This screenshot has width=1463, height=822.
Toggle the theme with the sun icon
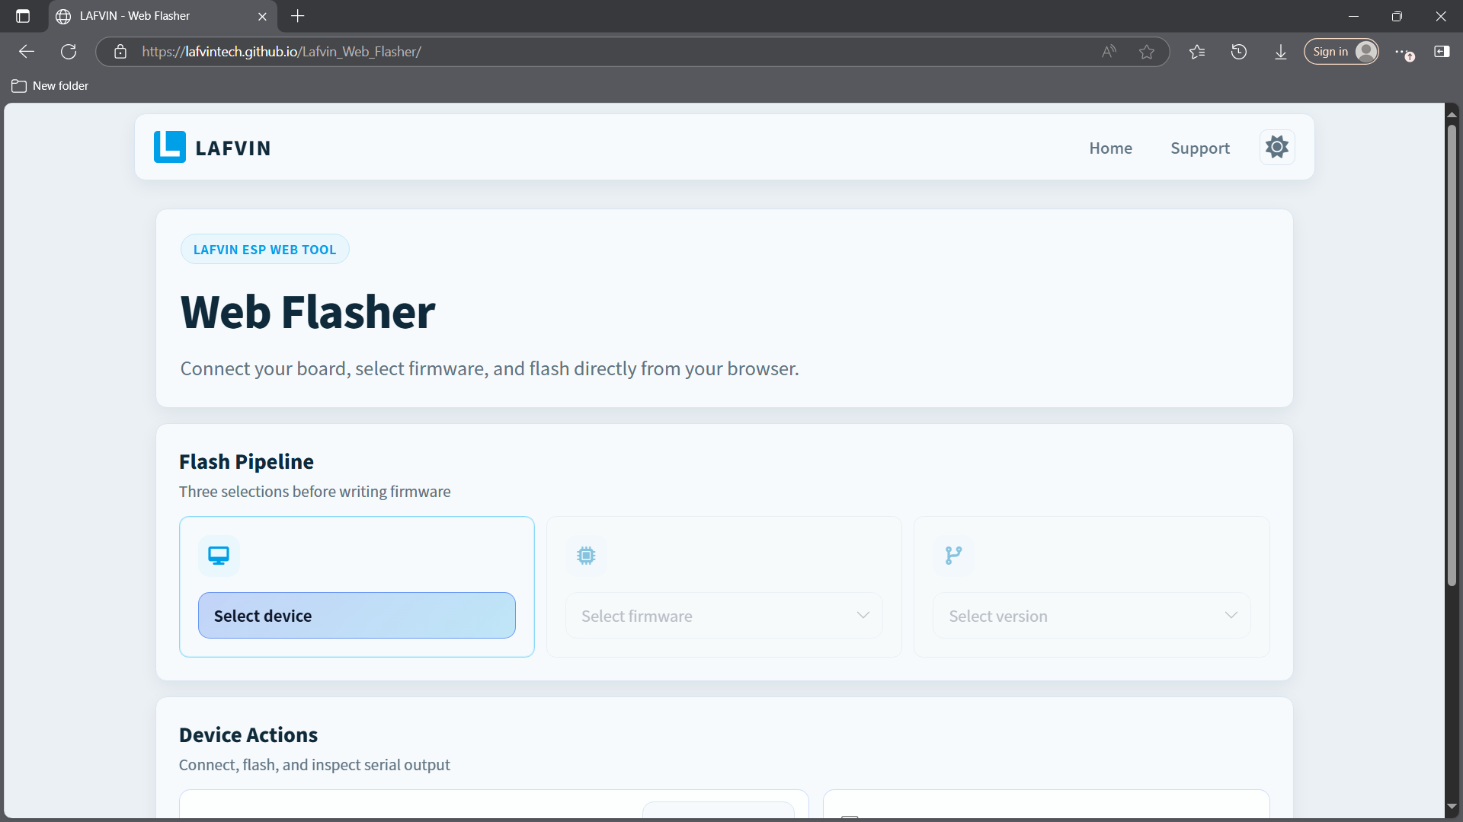click(1277, 147)
